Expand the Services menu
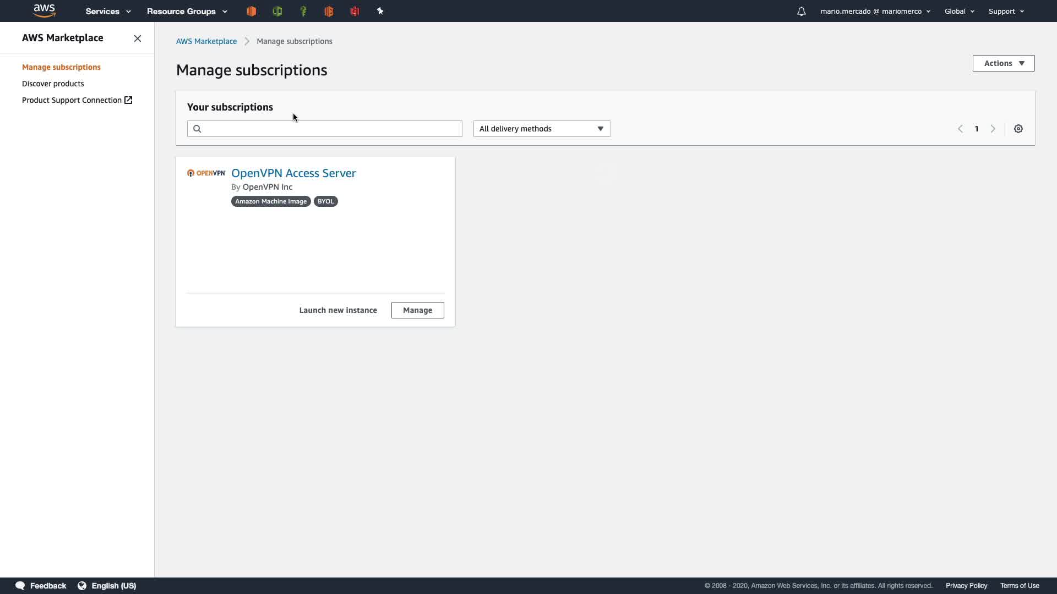 pyautogui.click(x=108, y=11)
